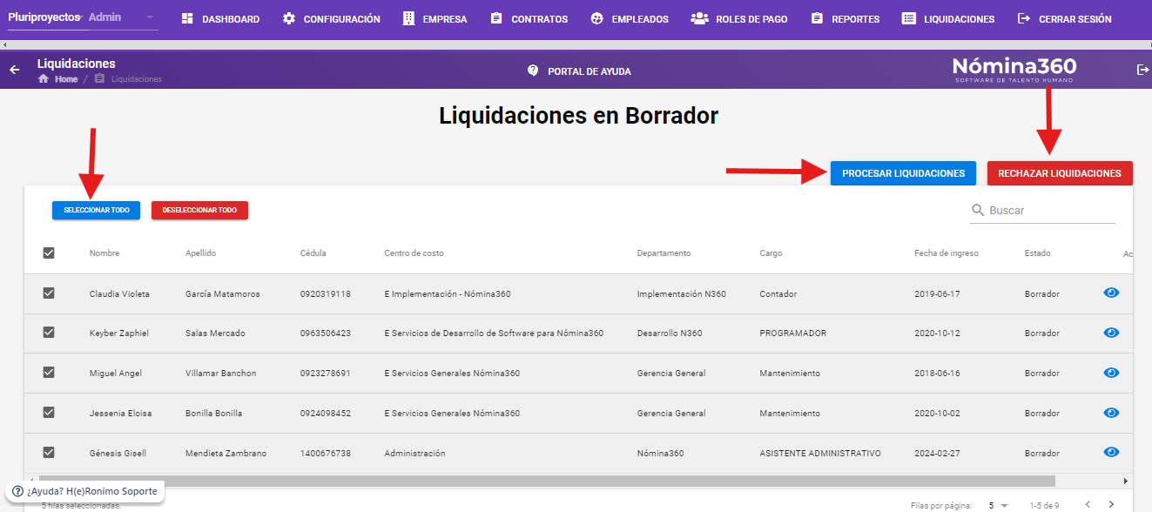
Task: Click cell Villamar Banchon
Action: tap(221, 374)
